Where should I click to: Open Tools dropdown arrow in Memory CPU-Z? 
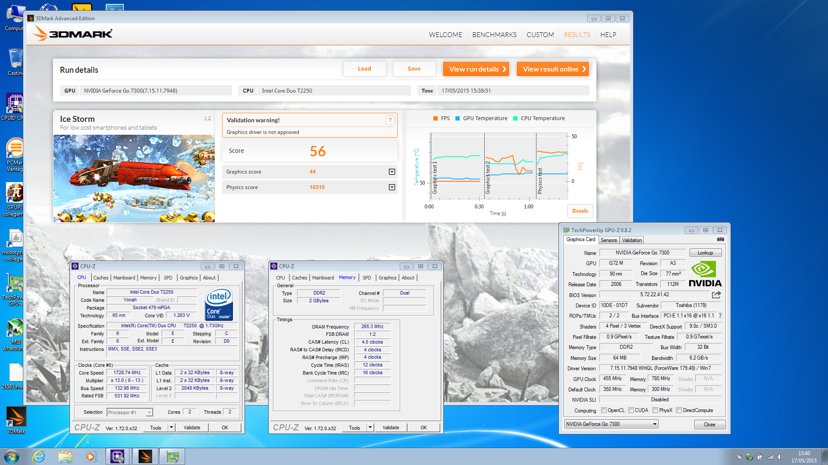pyautogui.click(x=370, y=428)
